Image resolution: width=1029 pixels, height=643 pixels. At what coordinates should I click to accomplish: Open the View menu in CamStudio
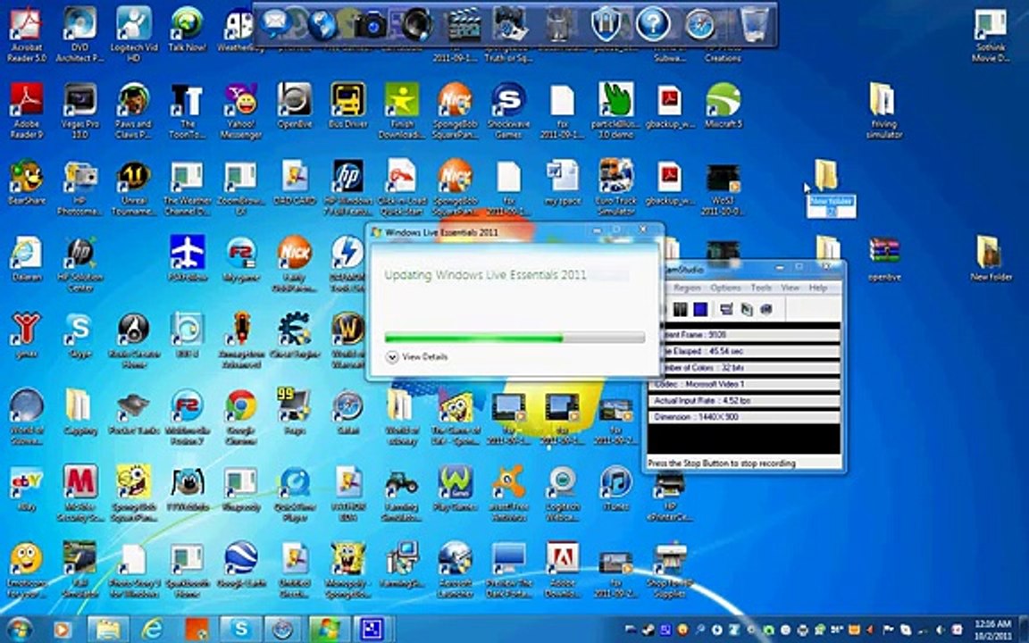tap(791, 288)
